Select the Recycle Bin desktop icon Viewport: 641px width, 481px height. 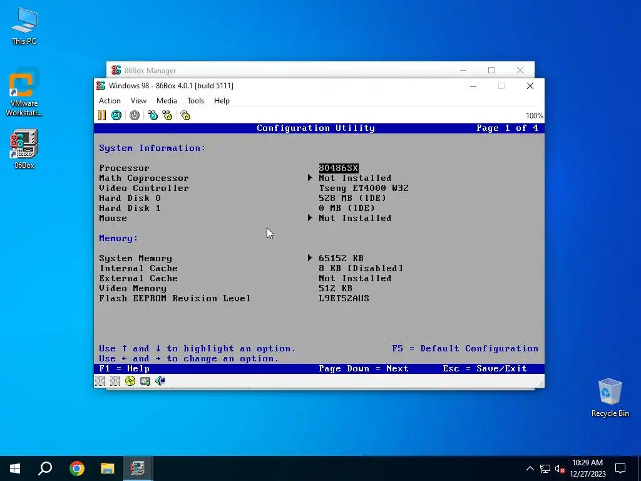point(610,398)
